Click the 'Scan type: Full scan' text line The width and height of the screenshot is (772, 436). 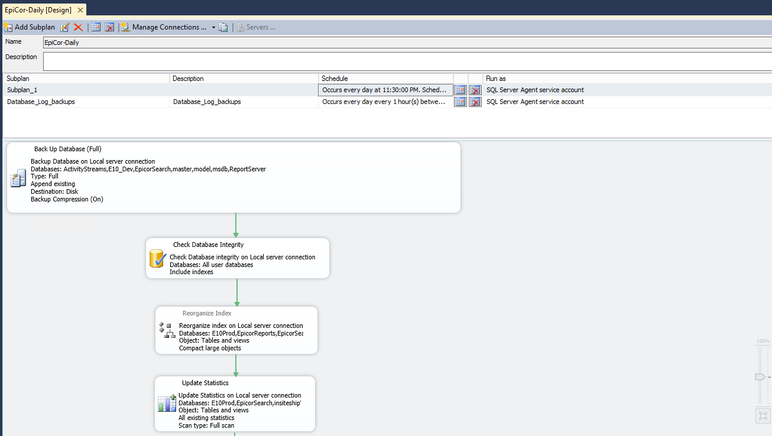click(206, 425)
